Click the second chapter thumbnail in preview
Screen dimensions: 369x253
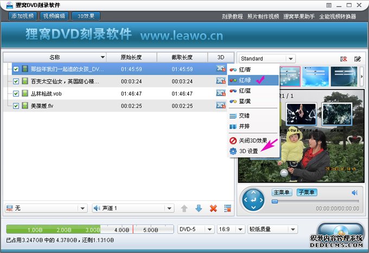pos(337,114)
